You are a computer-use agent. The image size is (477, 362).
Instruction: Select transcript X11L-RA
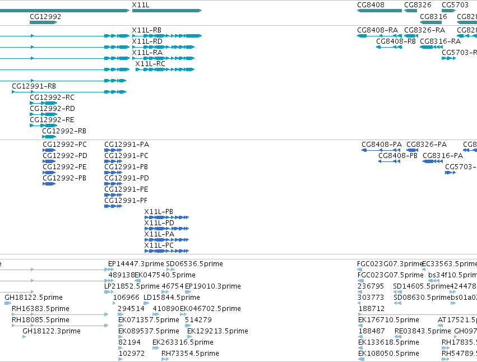click(163, 58)
